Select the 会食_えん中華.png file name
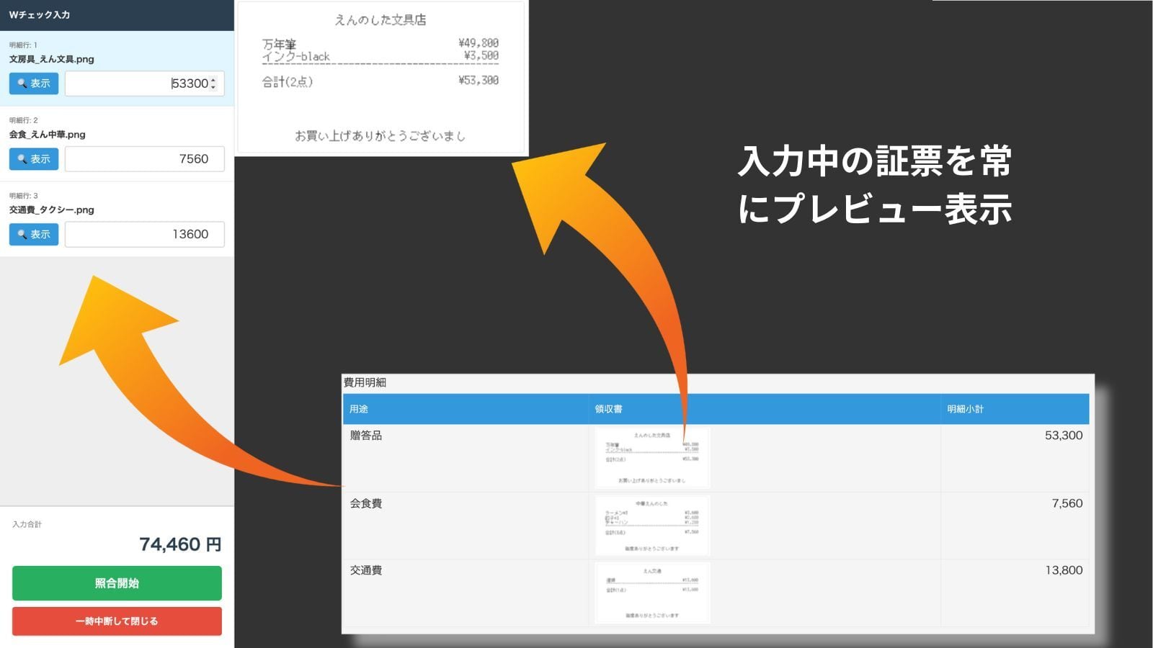 48,135
